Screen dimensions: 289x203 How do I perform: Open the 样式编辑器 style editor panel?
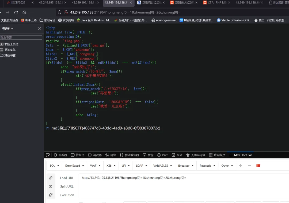(x=129, y=155)
